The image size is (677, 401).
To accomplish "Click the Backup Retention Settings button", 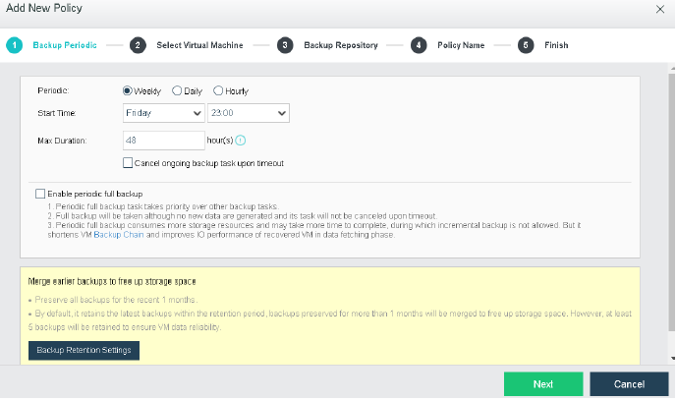I will pyautogui.click(x=85, y=350).
